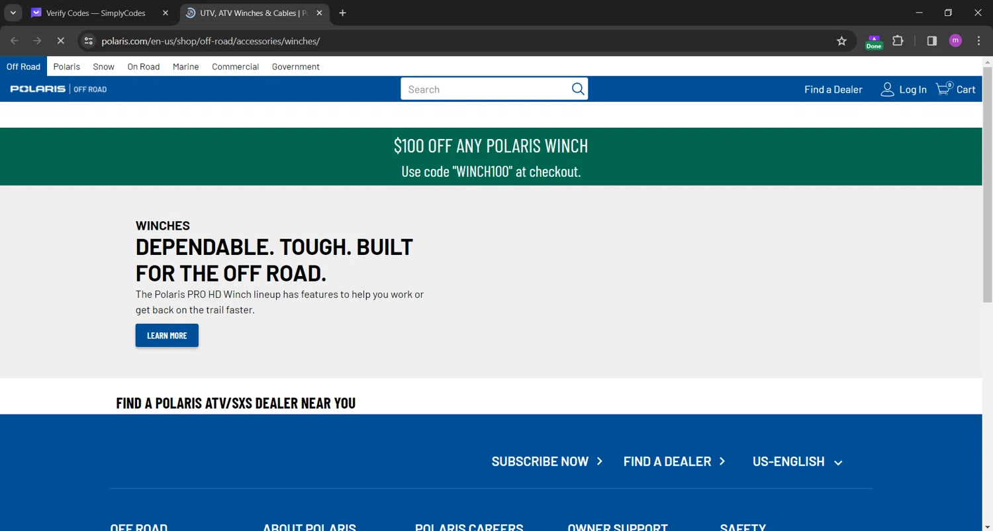Click the Cart text link
This screenshot has height=531, width=993.
tap(966, 89)
